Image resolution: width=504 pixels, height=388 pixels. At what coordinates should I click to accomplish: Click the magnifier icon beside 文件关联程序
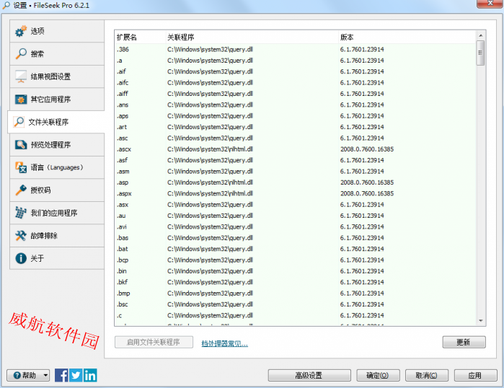(x=19, y=122)
